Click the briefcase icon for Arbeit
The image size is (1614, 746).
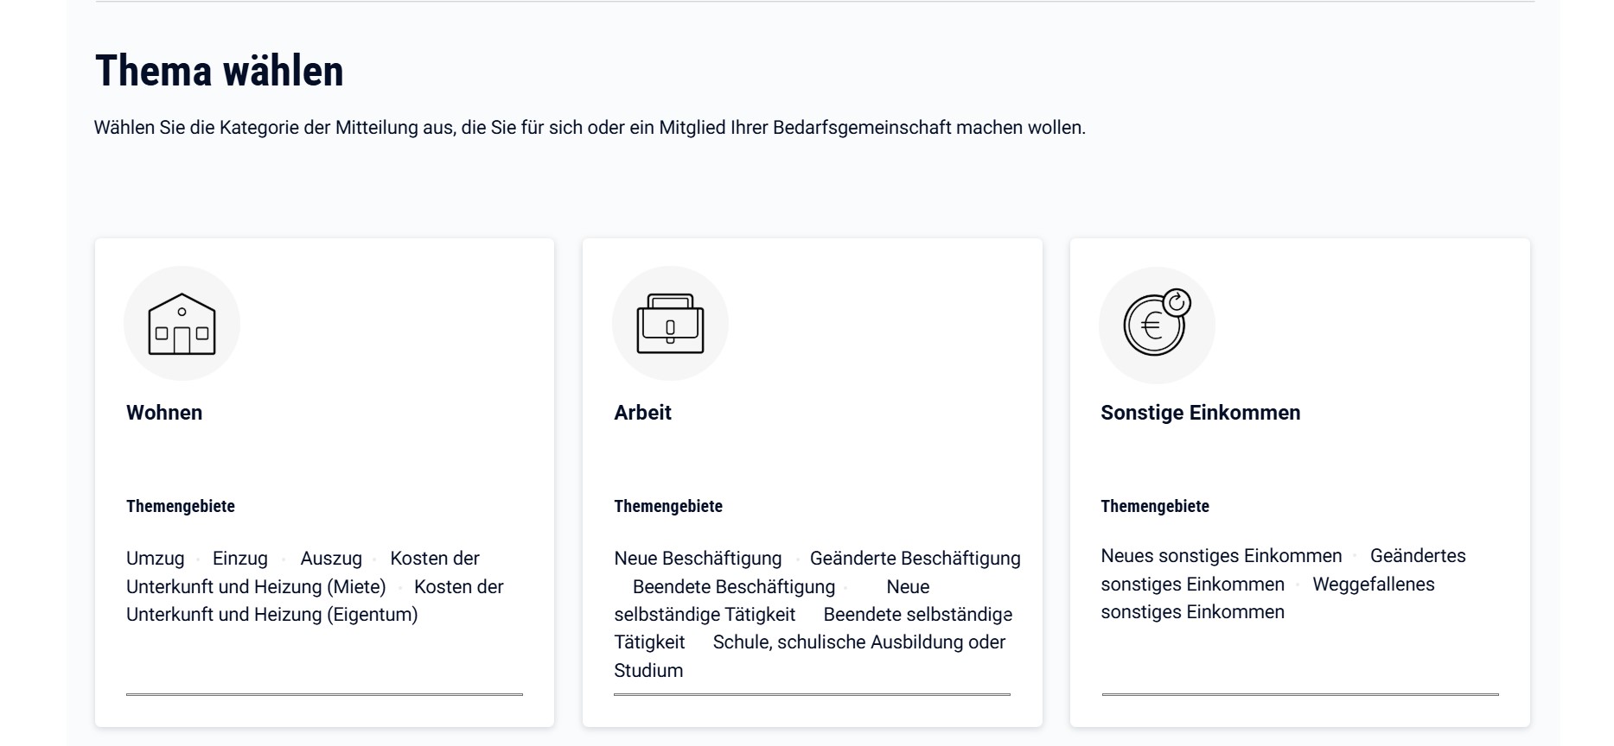[x=670, y=324]
